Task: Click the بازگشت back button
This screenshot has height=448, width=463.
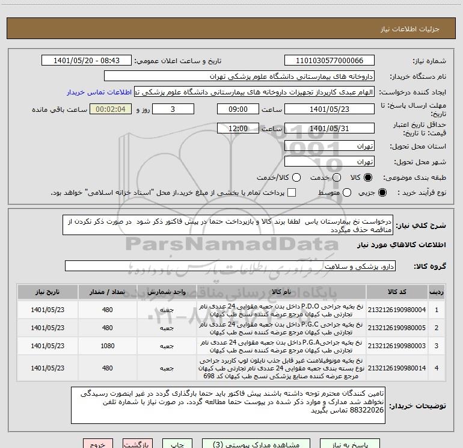Action: tap(138, 444)
